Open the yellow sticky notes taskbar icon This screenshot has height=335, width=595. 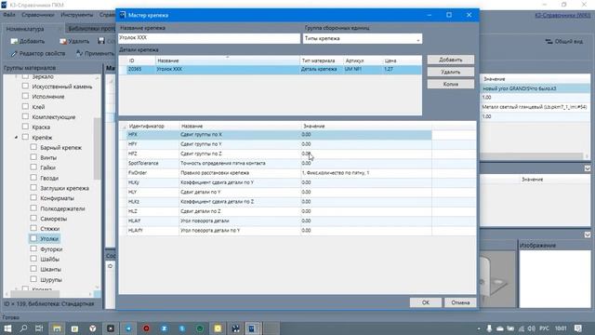pos(218,328)
